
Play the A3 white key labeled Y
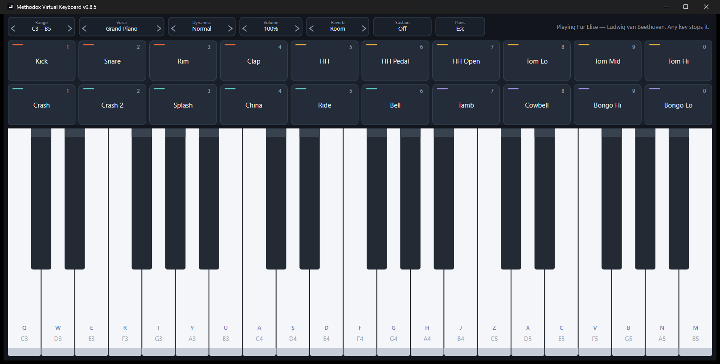(x=192, y=311)
